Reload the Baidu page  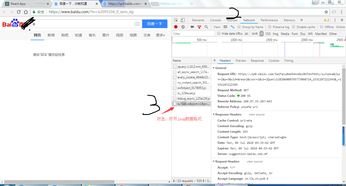coord(19,12)
